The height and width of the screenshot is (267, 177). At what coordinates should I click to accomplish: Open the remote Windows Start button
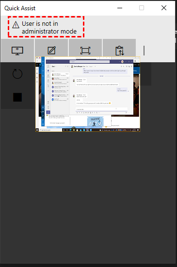tap(37, 130)
